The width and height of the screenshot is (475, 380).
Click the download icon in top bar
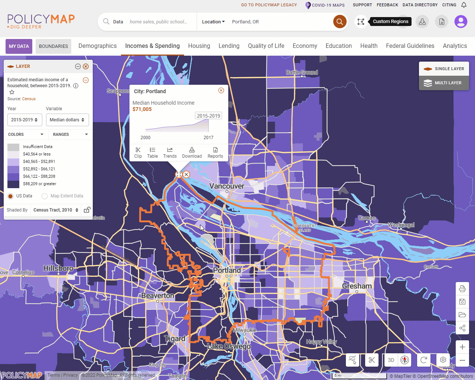click(422, 22)
